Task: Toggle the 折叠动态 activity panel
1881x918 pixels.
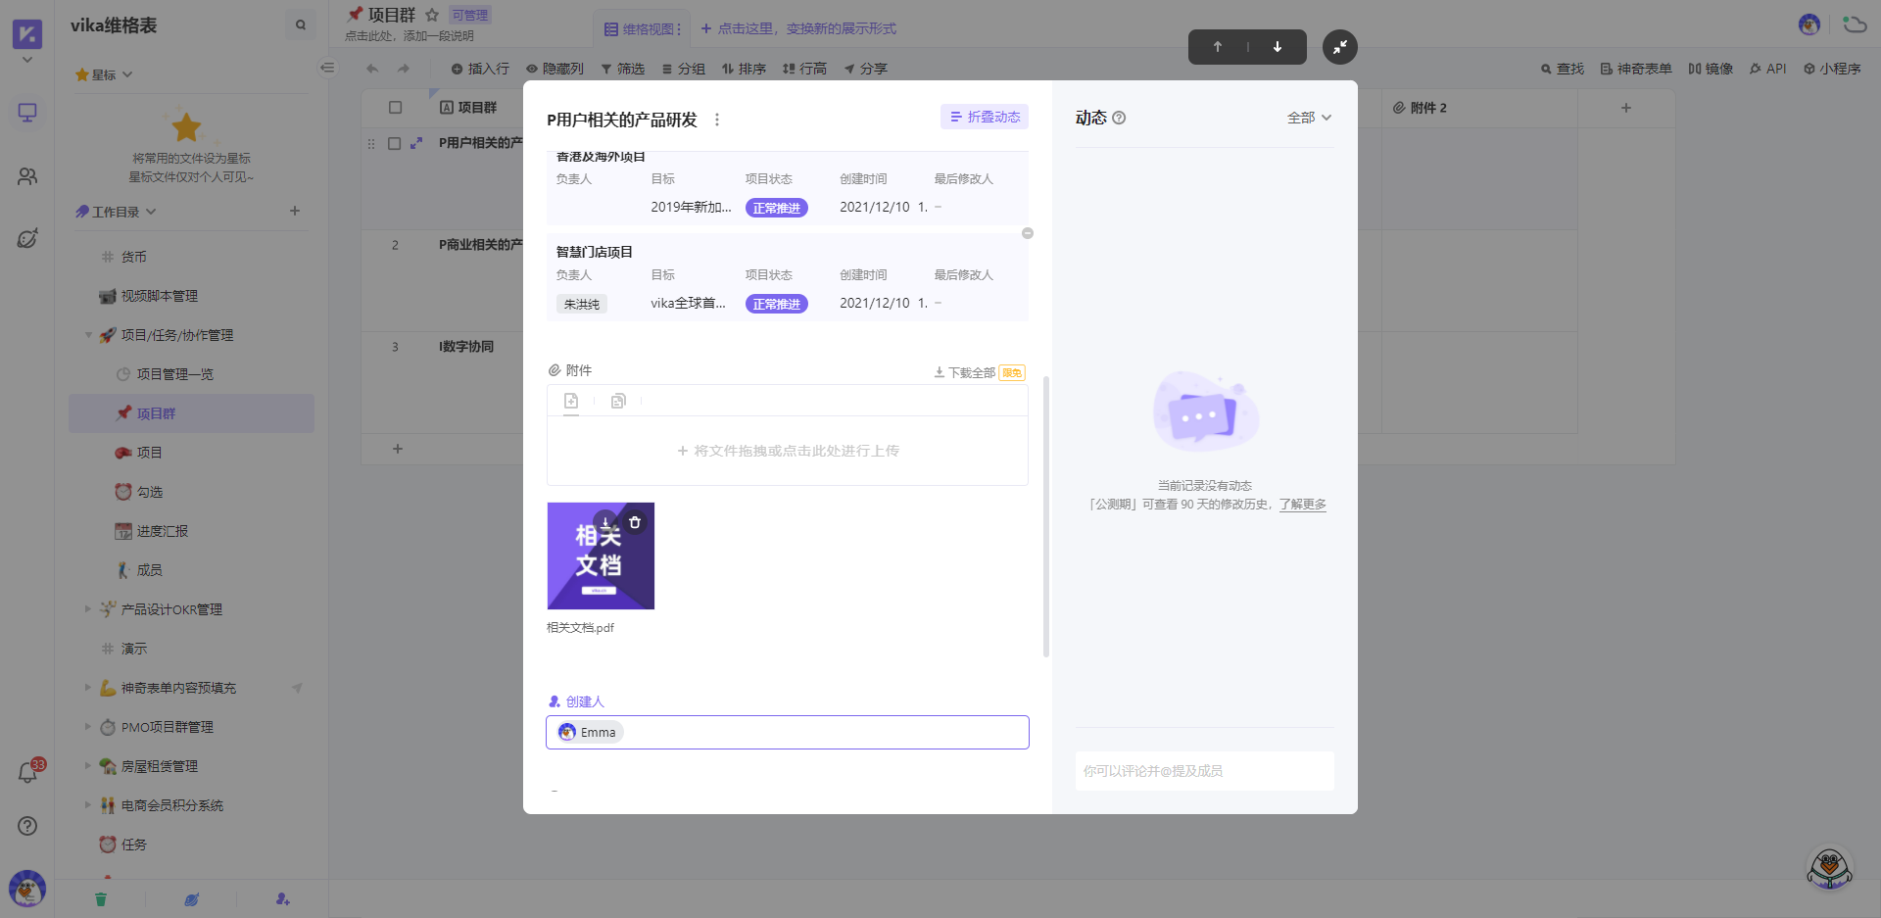Action: pyautogui.click(x=985, y=117)
